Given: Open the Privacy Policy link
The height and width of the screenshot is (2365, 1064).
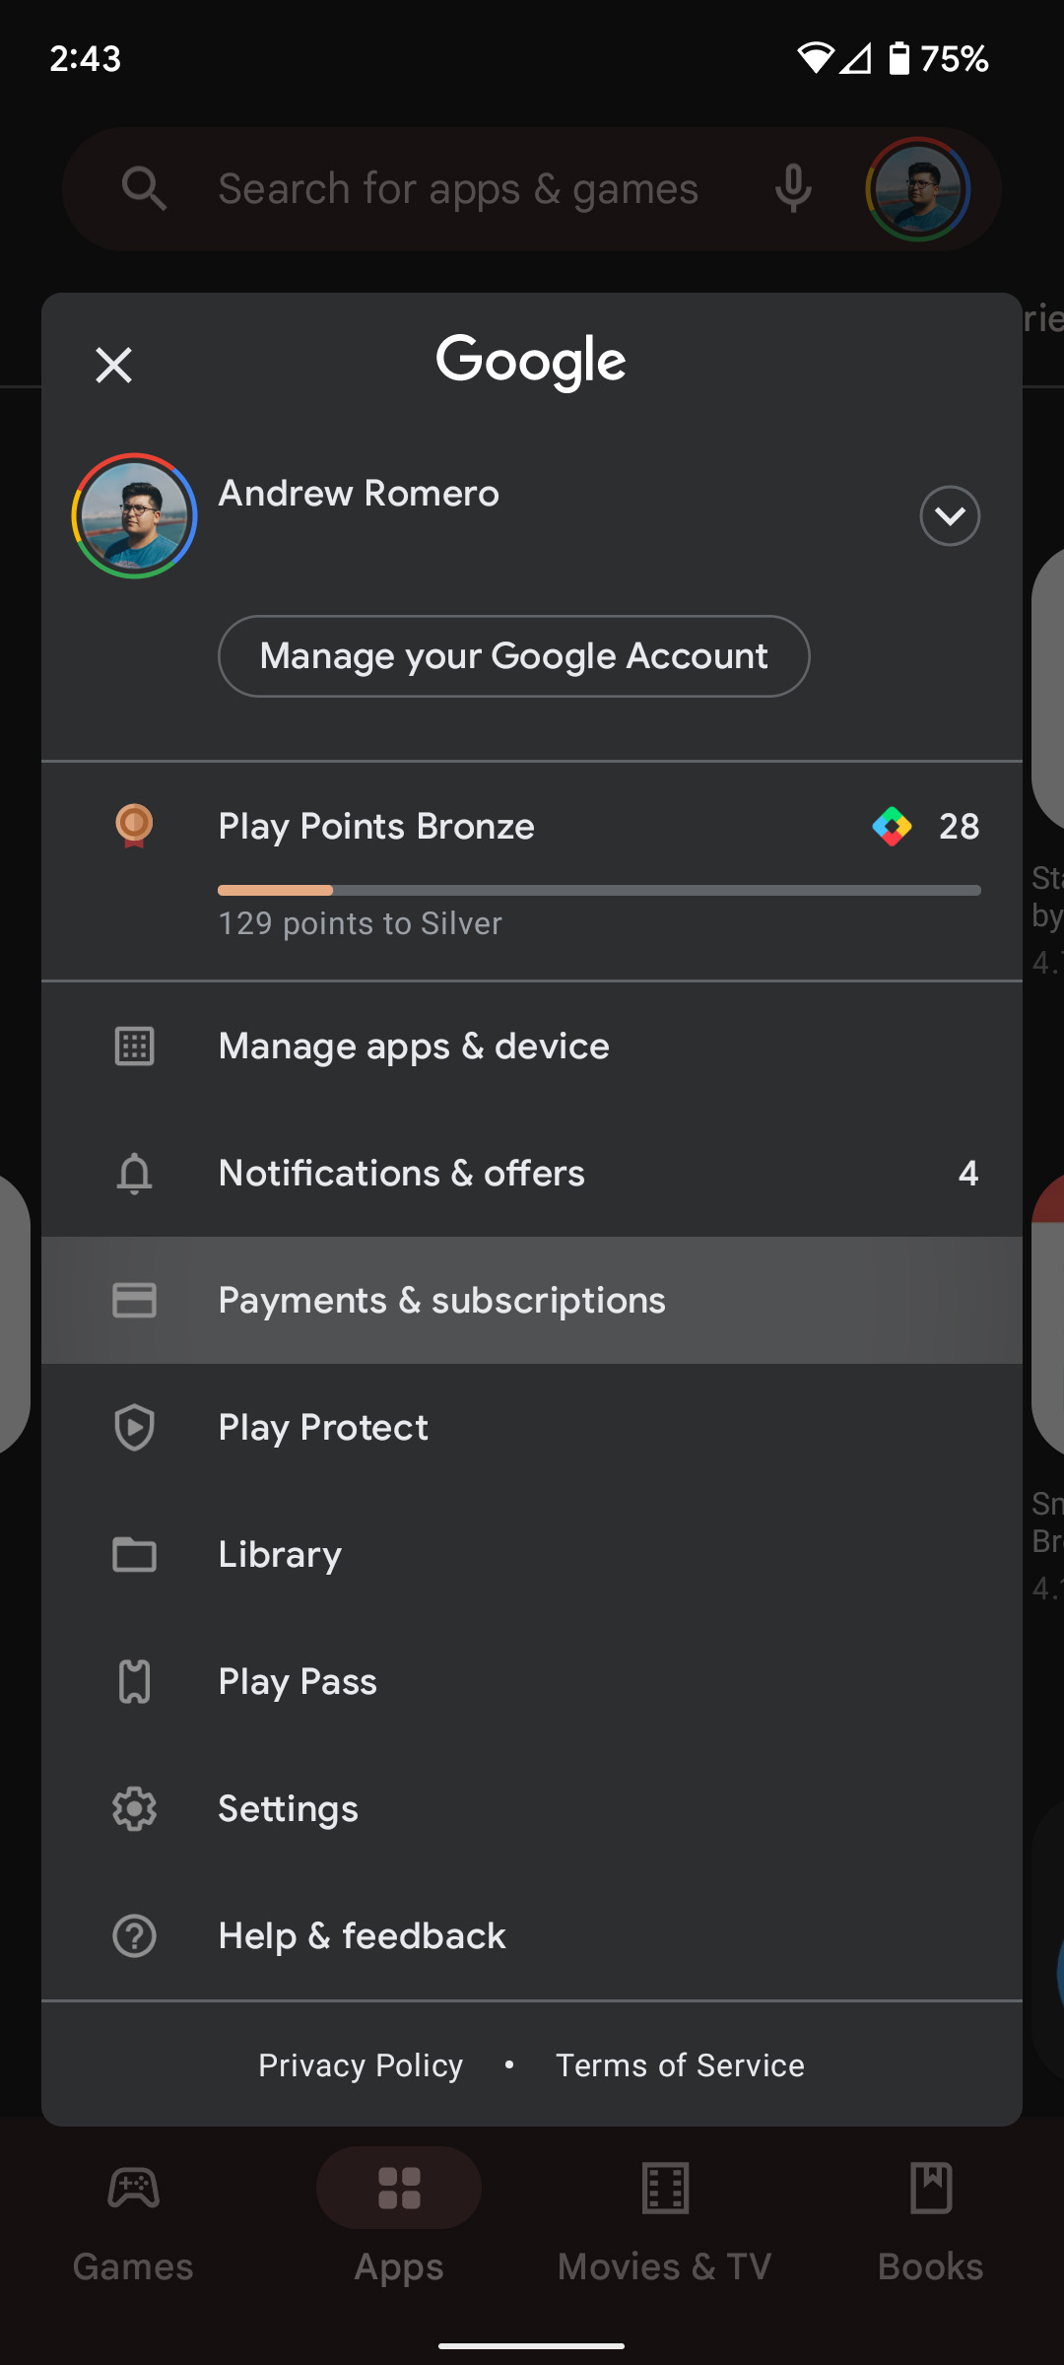Looking at the screenshot, I should pyautogui.click(x=361, y=2065).
